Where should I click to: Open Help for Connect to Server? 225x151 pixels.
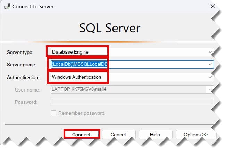(x=155, y=135)
